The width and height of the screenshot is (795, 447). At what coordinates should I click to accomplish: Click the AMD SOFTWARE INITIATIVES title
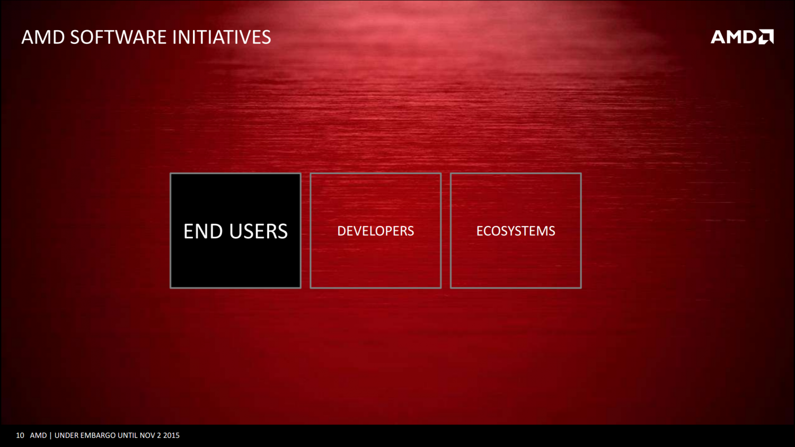tap(146, 37)
